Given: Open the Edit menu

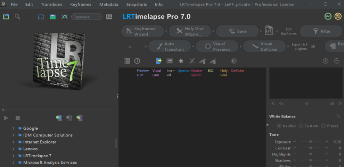Looking at the screenshot, I should pos(29,4).
